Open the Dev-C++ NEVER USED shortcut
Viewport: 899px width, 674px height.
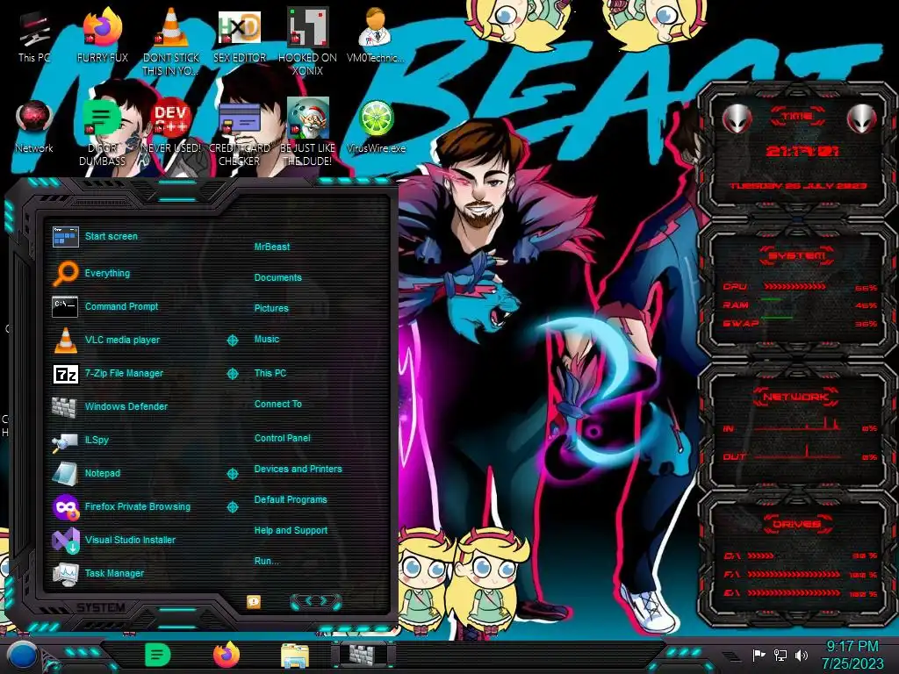[x=171, y=126]
